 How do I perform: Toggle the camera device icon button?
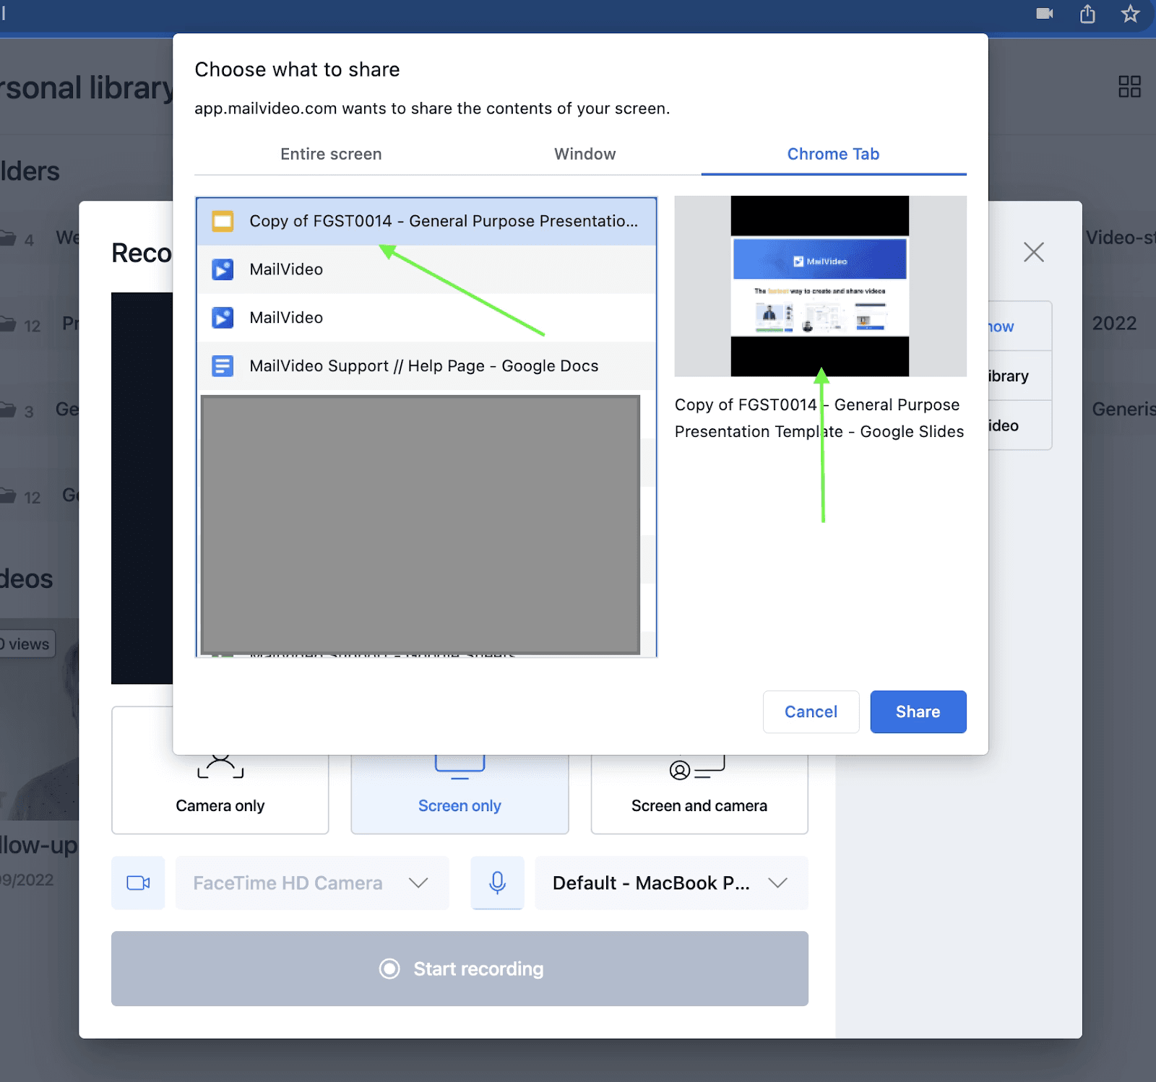138,883
